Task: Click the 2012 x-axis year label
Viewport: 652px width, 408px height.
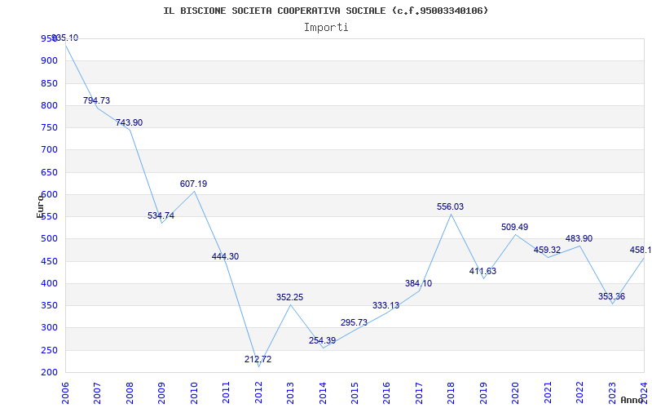Action: [258, 393]
